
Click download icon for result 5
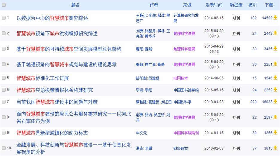pyautogui.click(x=275, y=78)
